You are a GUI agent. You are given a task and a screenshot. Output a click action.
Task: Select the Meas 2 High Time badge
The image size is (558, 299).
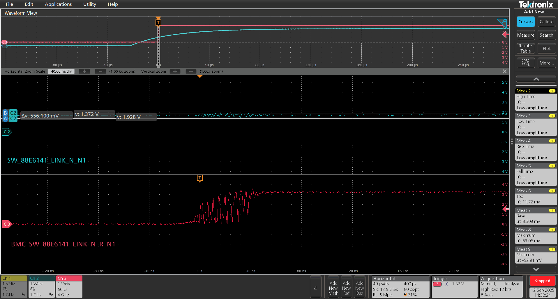tap(536, 99)
